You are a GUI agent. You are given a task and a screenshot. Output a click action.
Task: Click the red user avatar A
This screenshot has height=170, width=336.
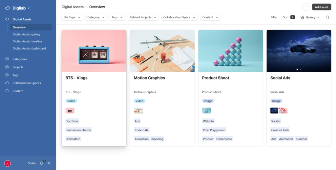(8, 163)
